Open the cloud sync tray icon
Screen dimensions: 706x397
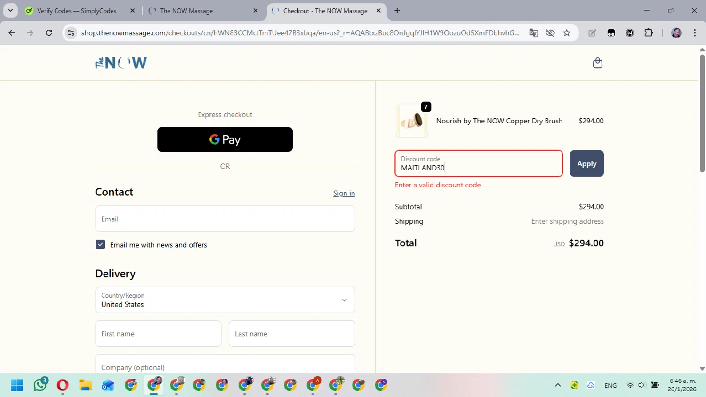pos(591,385)
